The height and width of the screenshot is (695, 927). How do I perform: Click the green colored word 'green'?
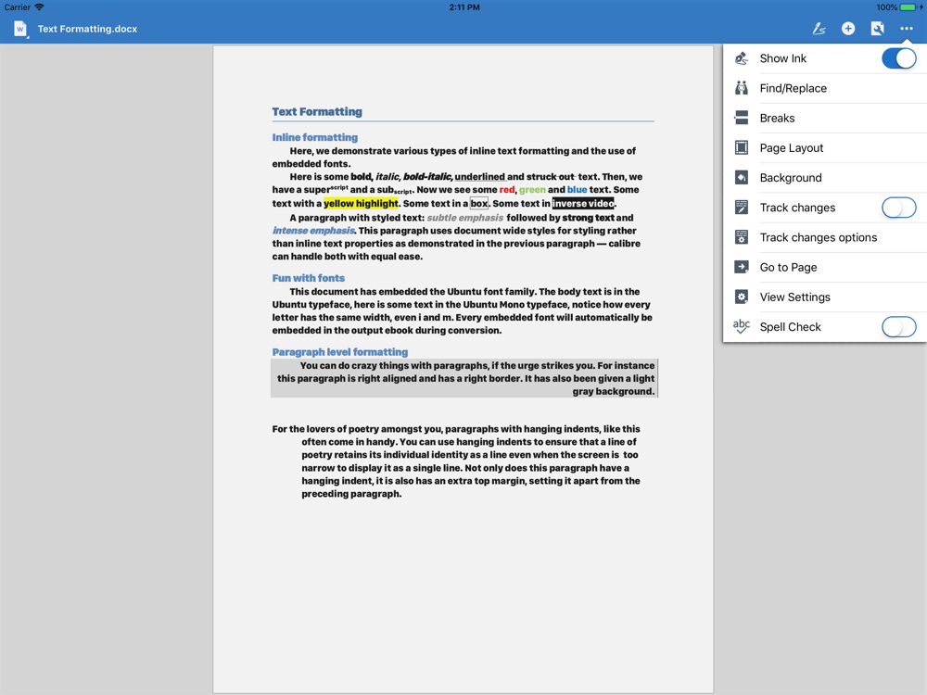click(532, 190)
